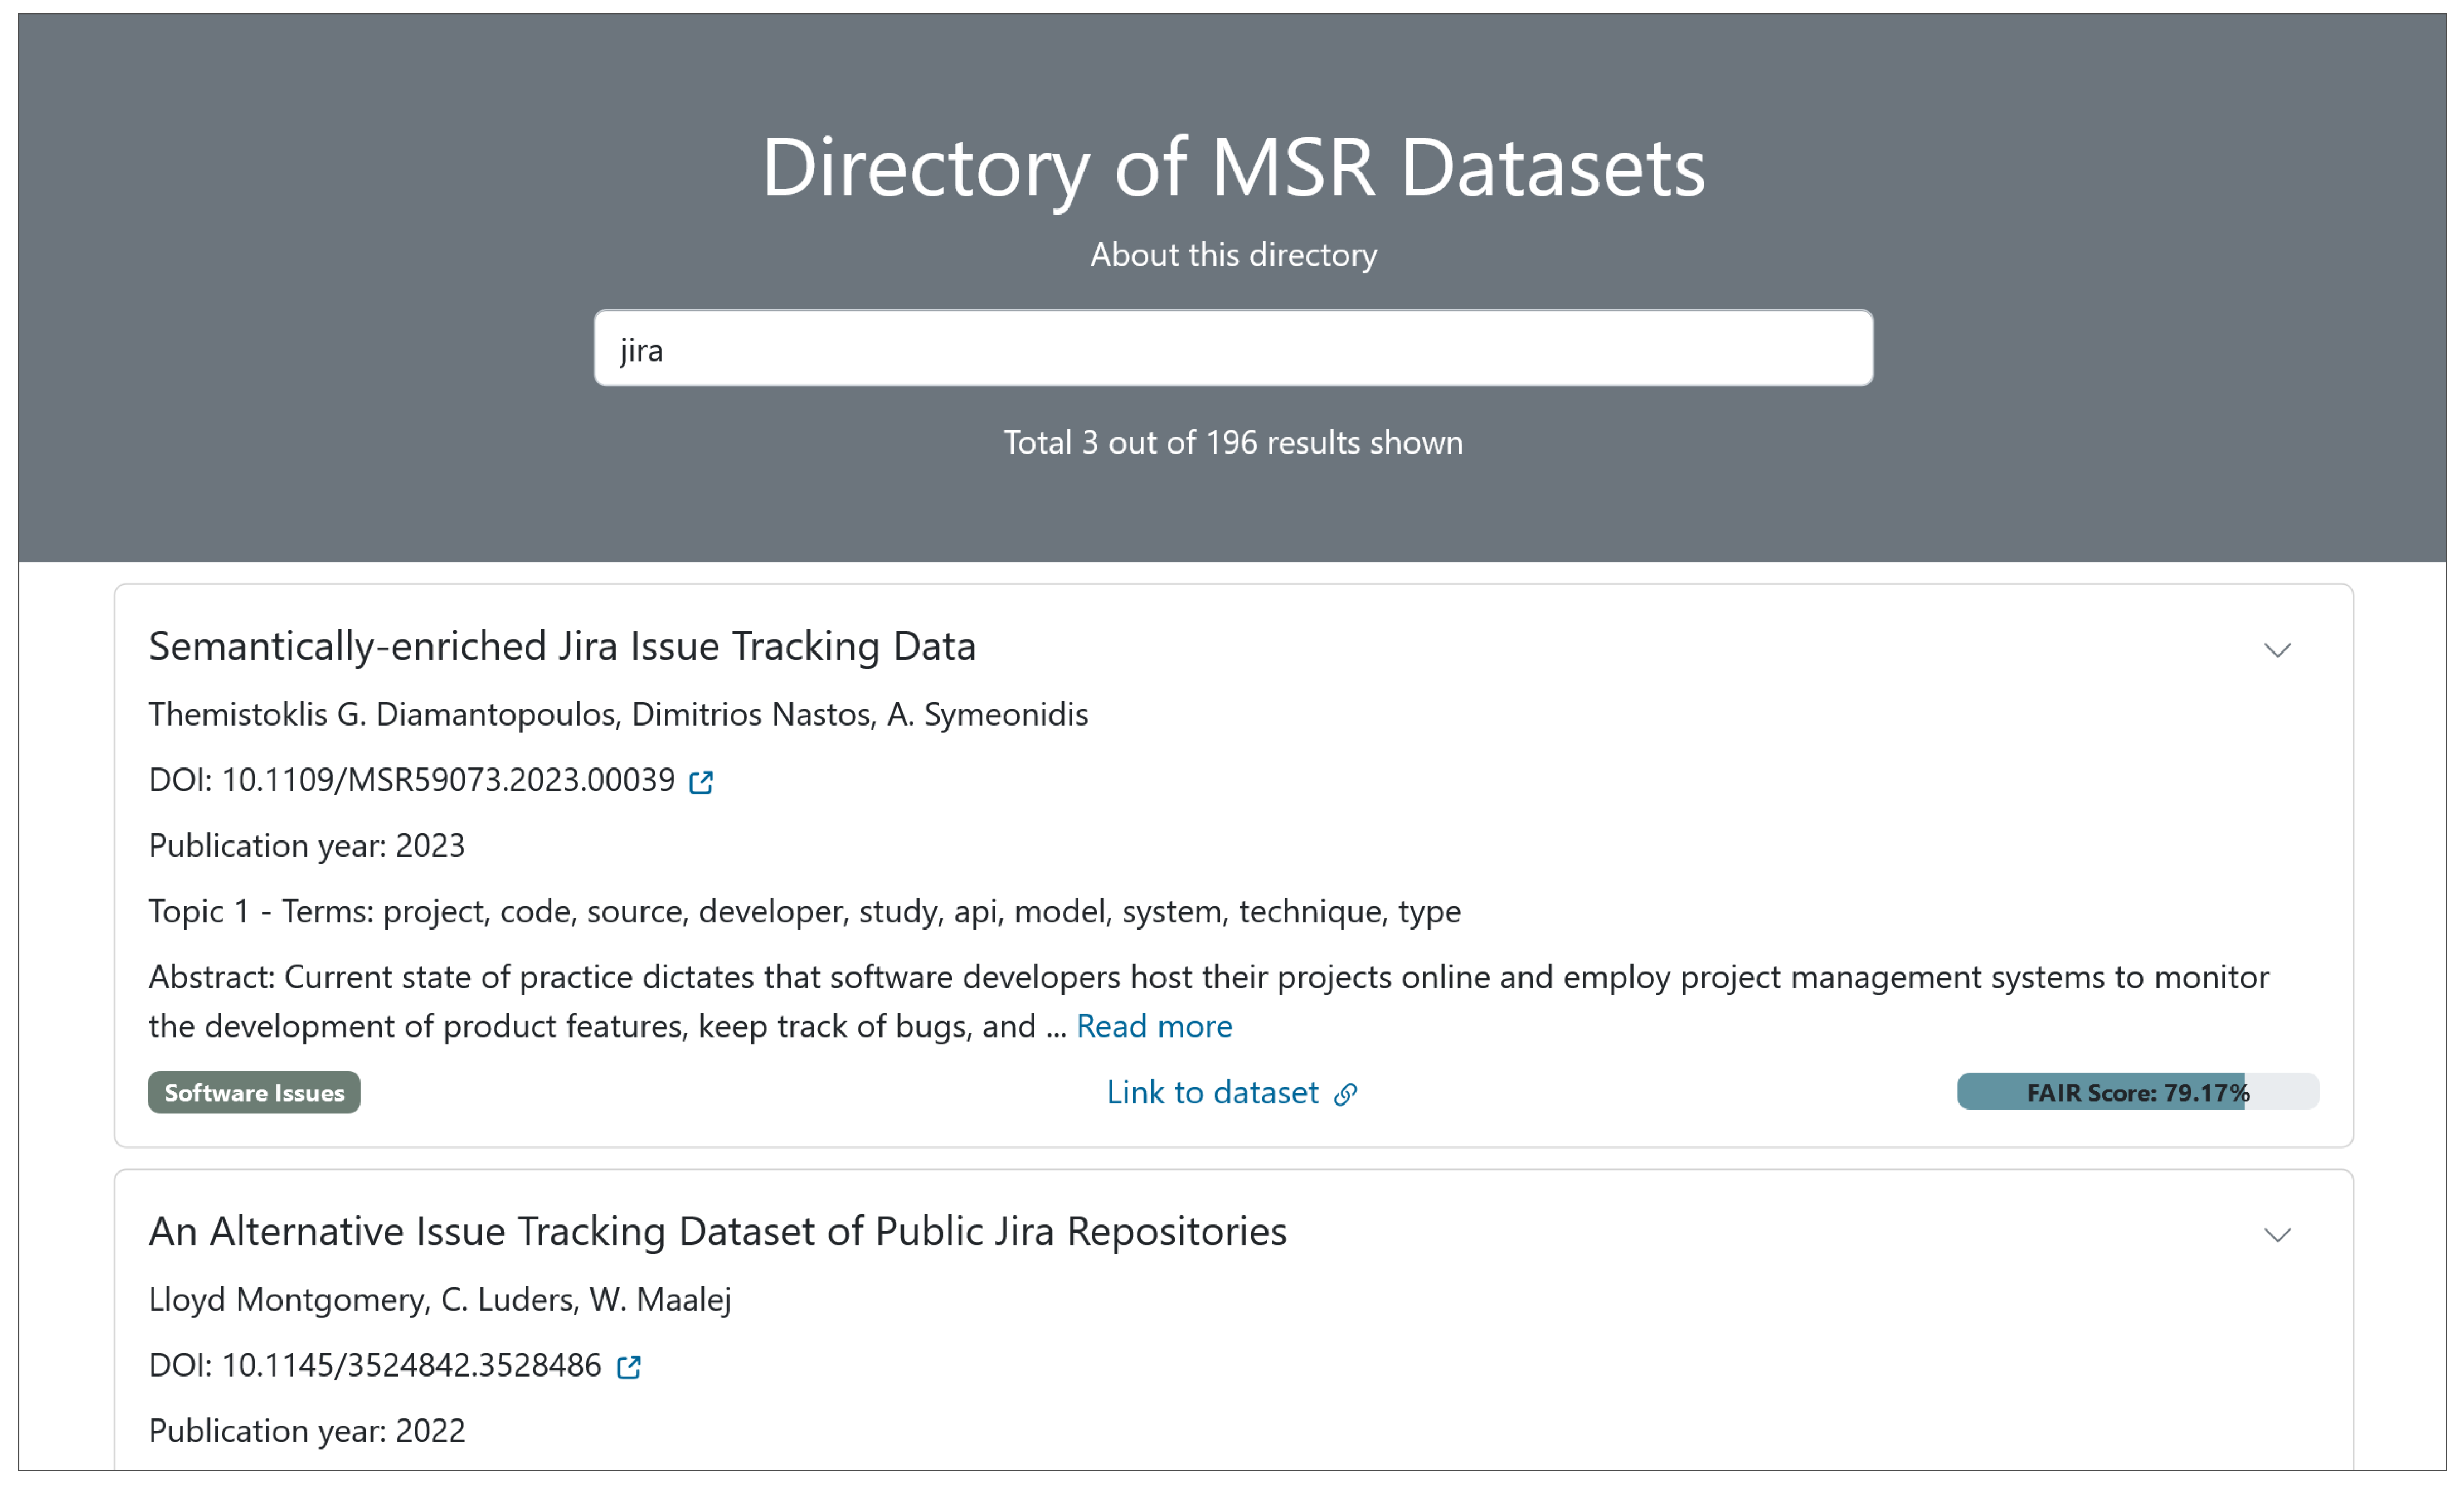Click the Publication year: 2023 text
This screenshot has width=2464, height=1488.
(x=307, y=845)
